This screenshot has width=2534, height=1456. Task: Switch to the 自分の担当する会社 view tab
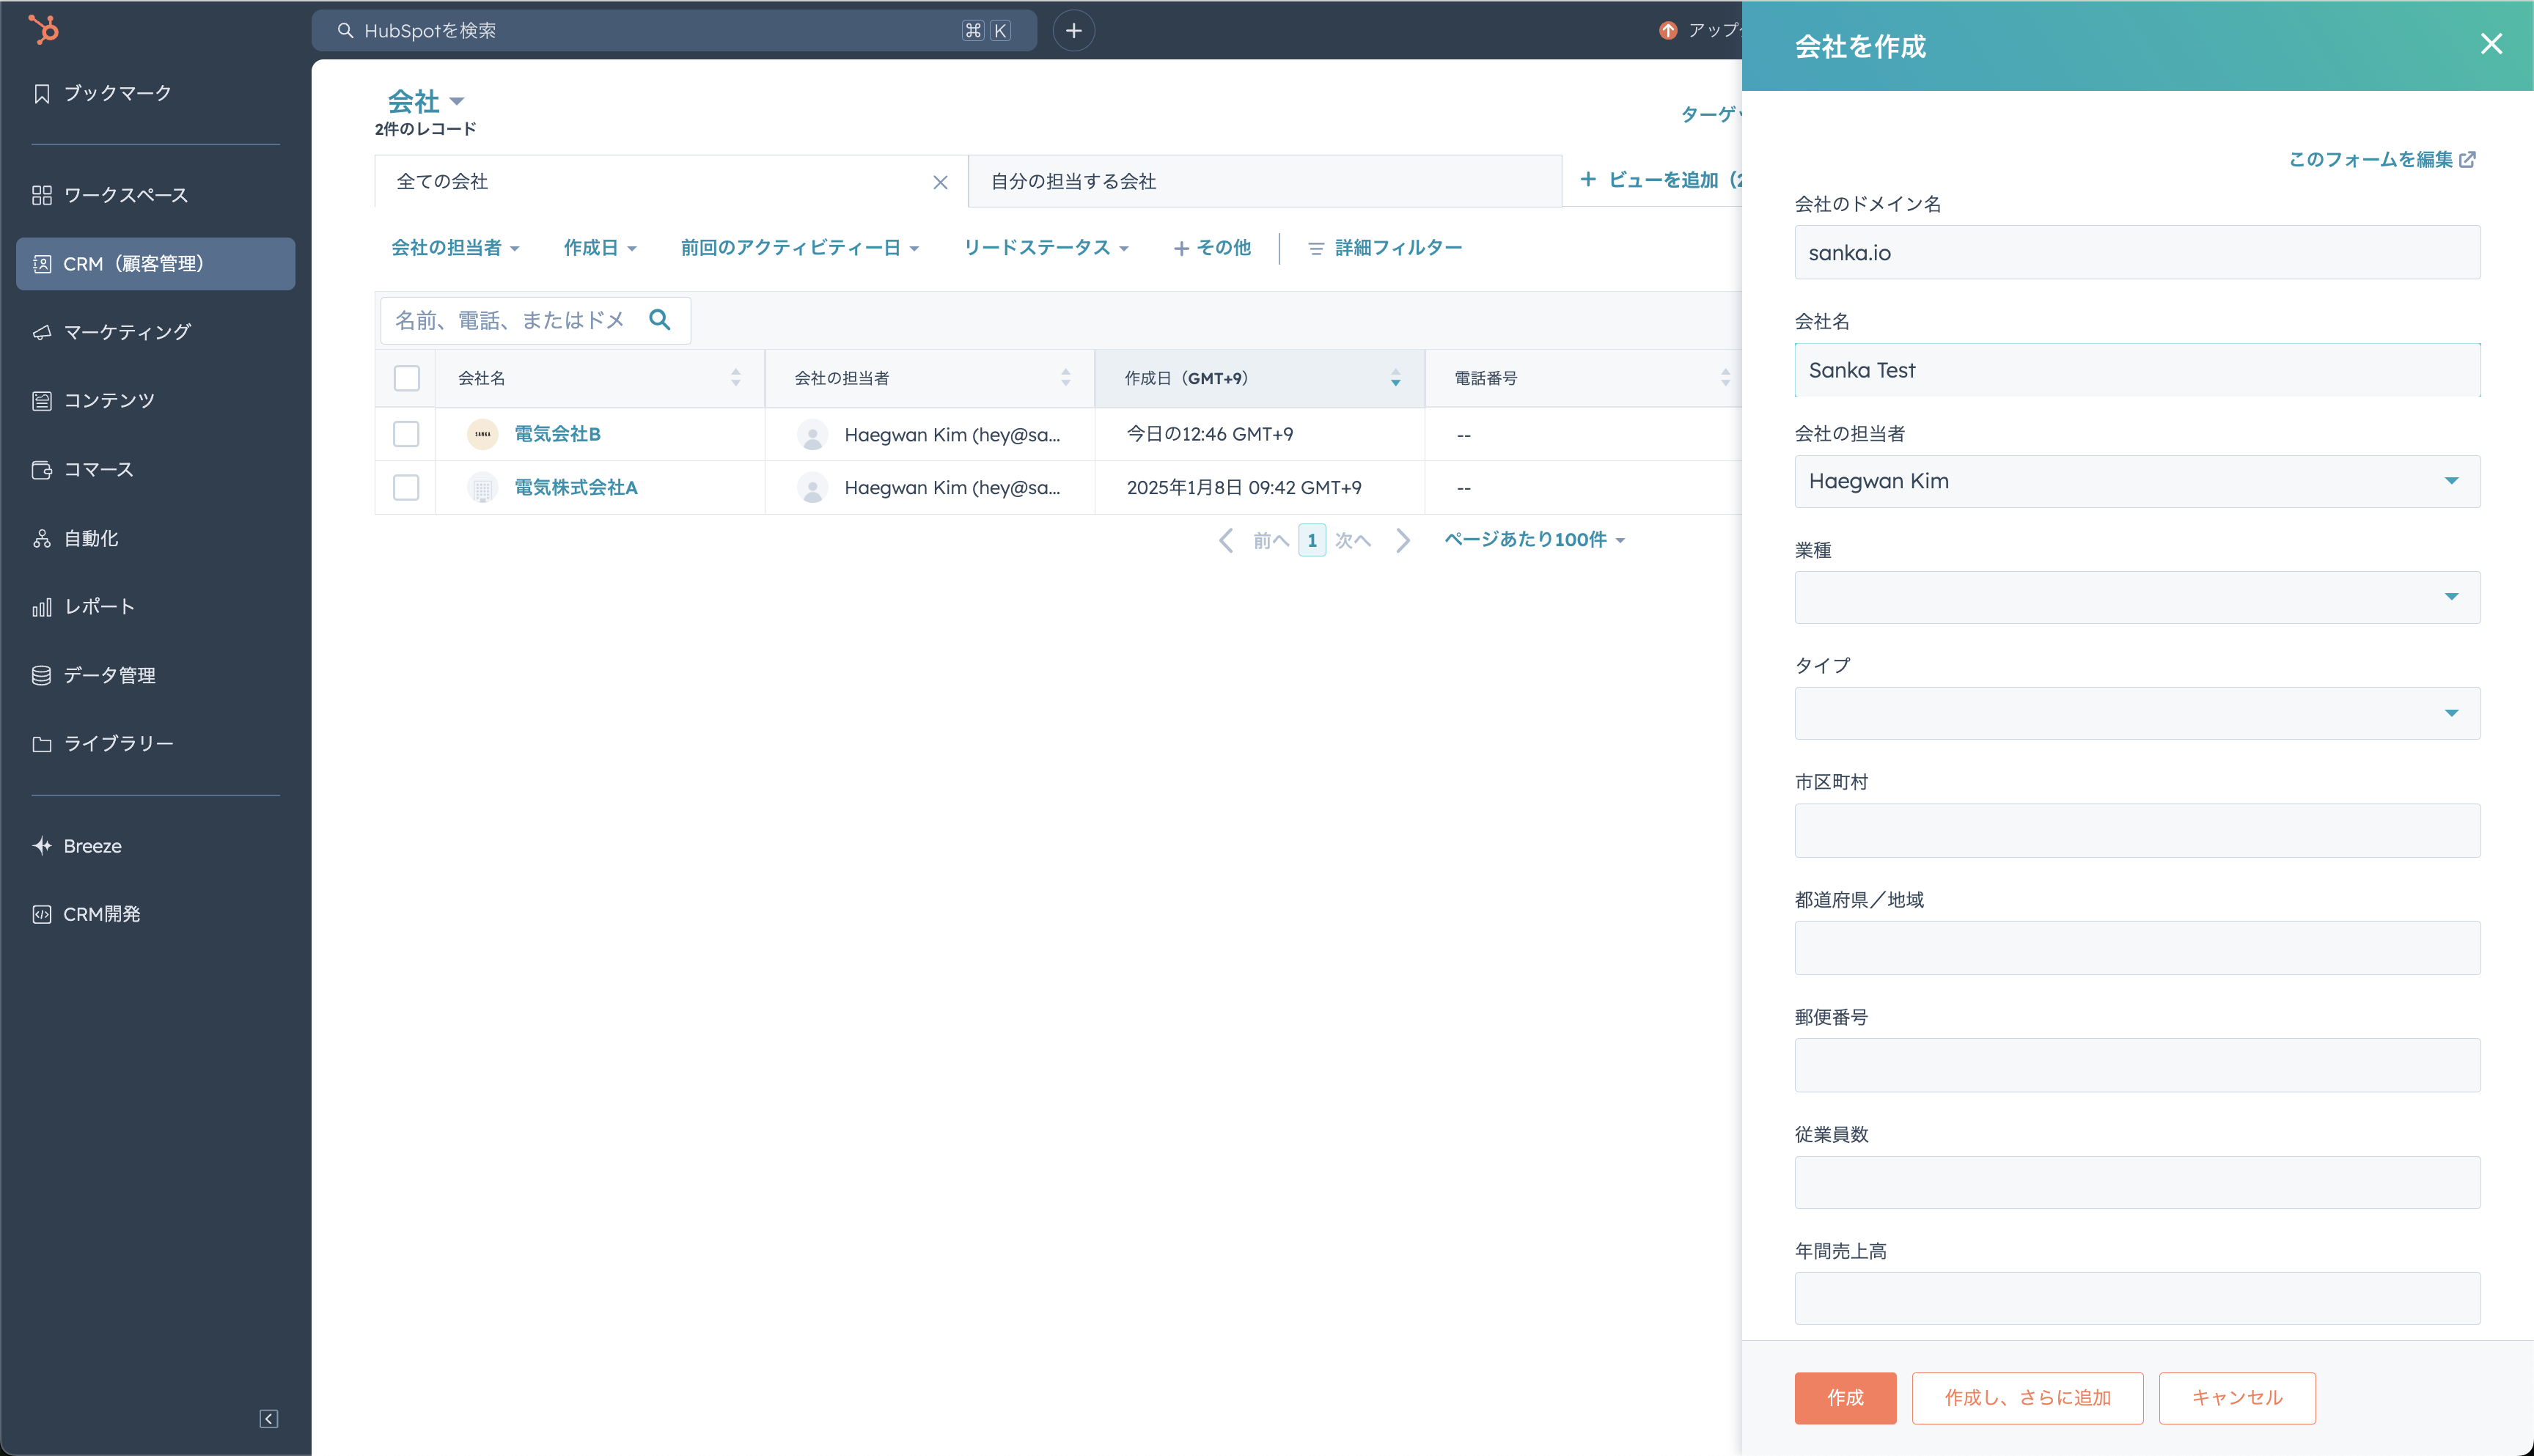(x=1072, y=181)
